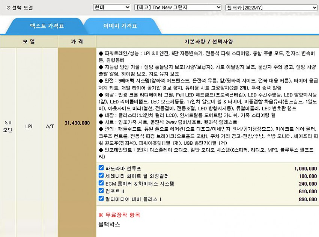The height and width of the screenshot is (237, 319).
Task: Click the 31,430,000 base price
Action: tap(77, 123)
